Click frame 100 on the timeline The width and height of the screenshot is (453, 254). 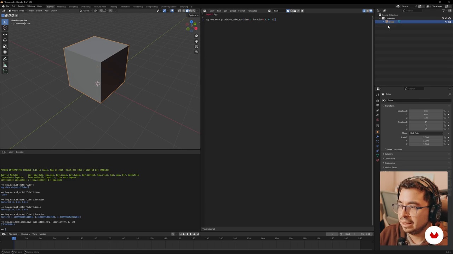click(151, 239)
